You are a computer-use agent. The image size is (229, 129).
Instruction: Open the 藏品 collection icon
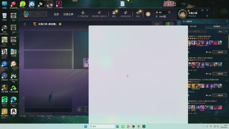point(114,14)
